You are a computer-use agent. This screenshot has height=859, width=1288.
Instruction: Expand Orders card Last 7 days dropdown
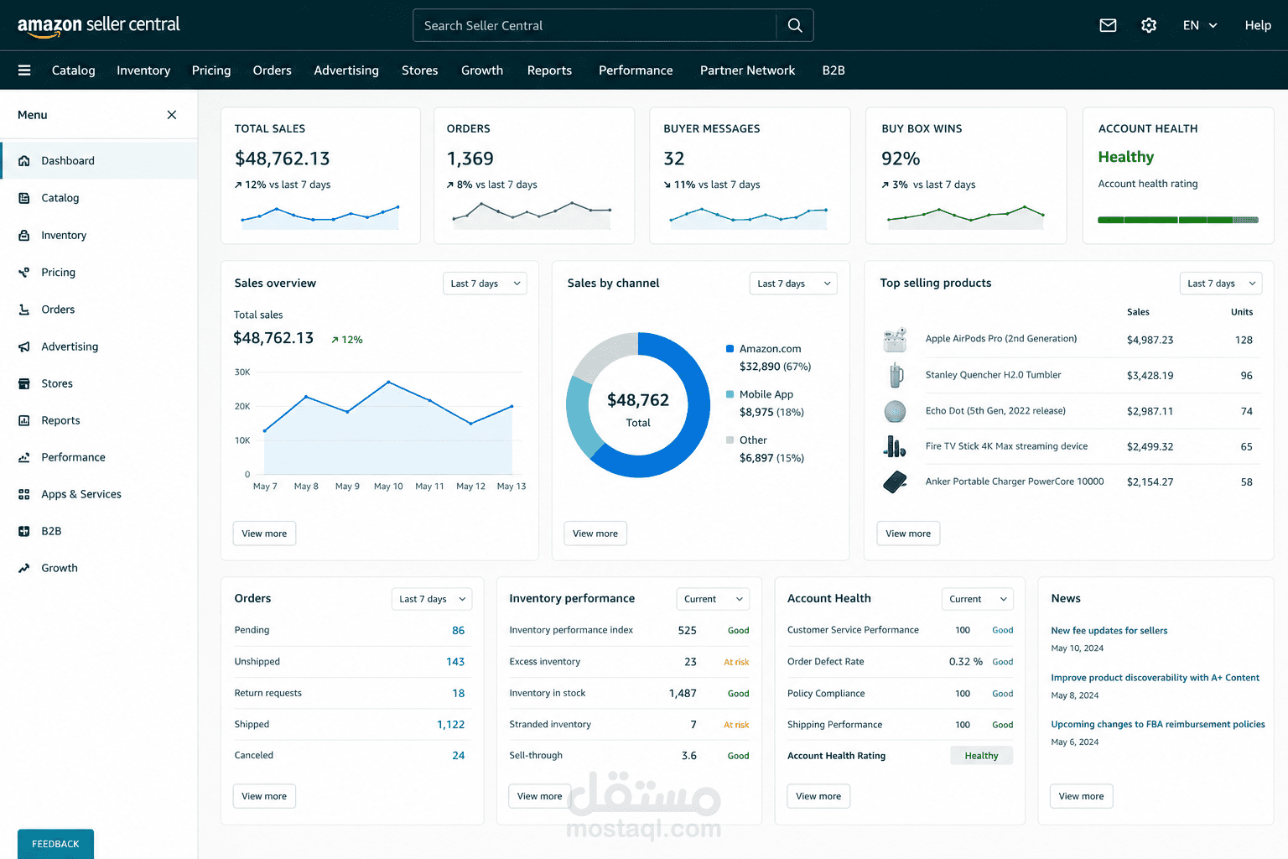pos(432,599)
